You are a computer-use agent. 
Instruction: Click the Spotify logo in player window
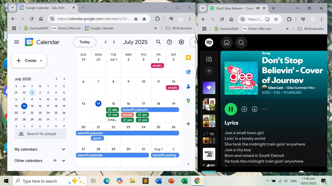coord(209,42)
